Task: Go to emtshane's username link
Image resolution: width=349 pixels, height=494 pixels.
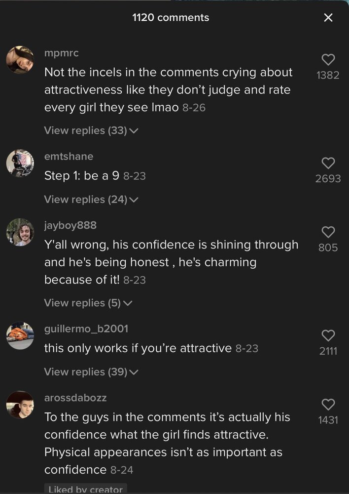Action: pos(69,156)
